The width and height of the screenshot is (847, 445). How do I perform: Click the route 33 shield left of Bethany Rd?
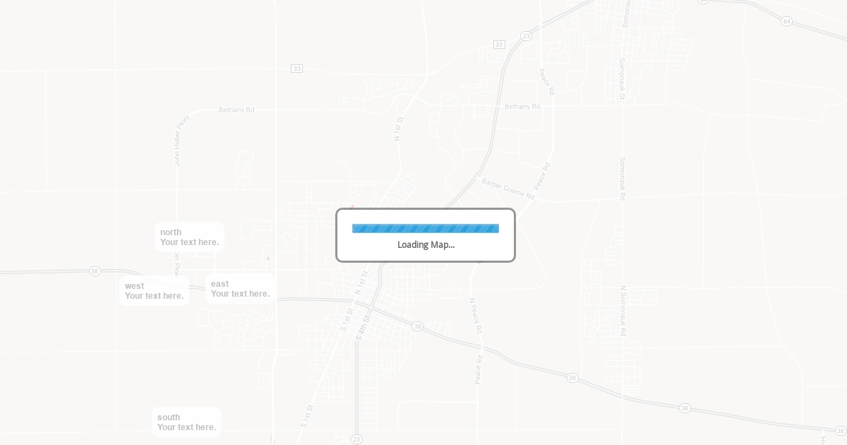(296, 69)
